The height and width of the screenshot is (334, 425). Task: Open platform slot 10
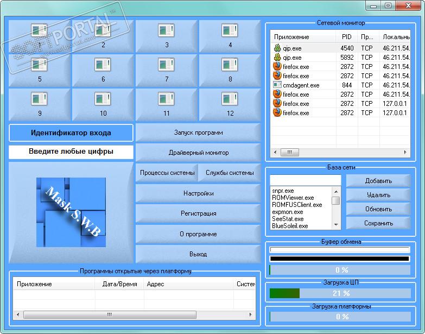point(103,105)
